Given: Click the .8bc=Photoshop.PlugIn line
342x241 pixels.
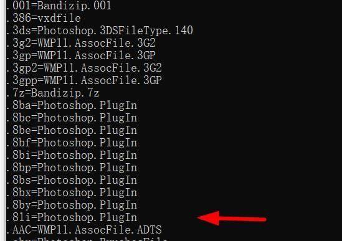Looking at the screenshot, I should pos(72,118).
